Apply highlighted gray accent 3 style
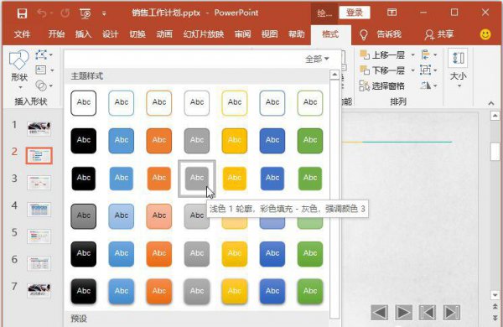The width and height of the screenshot is (503, 327). point(197,179)
